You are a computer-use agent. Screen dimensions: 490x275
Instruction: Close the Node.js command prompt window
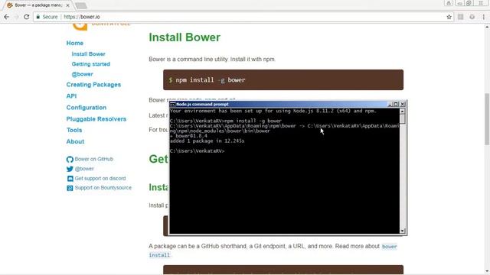coord(403,104)
